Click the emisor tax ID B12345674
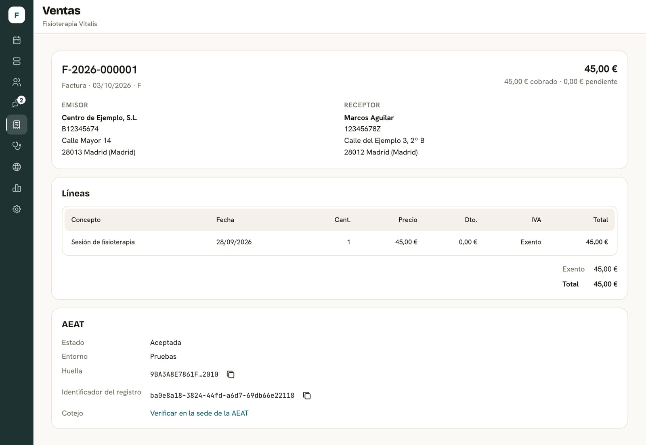Screen dimensions: 646x445 pos(80,129)
